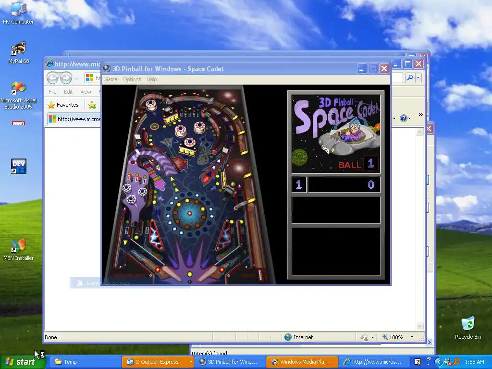Open the Favorites button in Internet Explorer
Screen dimensions: 492x369
click(63, 105)
